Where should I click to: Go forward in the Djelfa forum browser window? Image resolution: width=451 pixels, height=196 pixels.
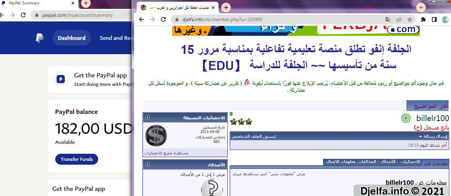coord(152,19)
